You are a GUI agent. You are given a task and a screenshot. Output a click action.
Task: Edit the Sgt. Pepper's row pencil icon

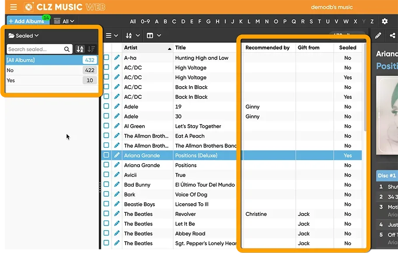pyautogui.click(x=117, y=243)
